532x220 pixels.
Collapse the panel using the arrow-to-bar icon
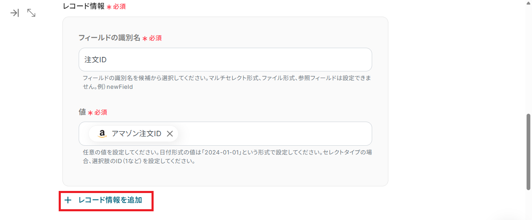(15, 13)
